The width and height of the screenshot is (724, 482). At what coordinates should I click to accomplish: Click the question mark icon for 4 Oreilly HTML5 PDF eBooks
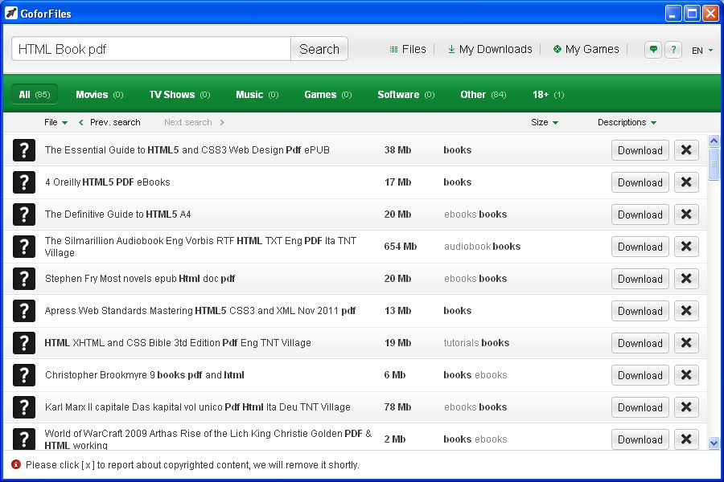click(24, 182)
